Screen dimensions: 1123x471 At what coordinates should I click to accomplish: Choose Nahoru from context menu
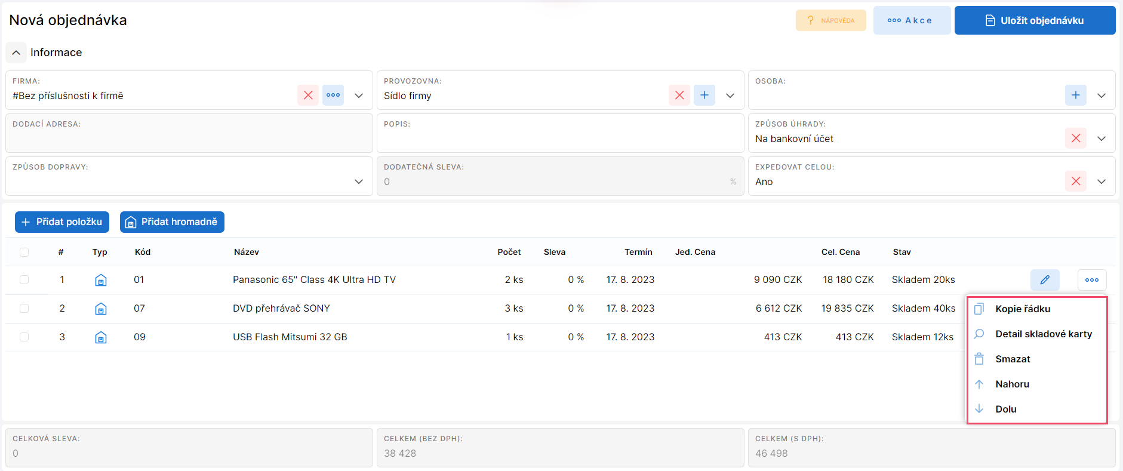coord(1037,384)
